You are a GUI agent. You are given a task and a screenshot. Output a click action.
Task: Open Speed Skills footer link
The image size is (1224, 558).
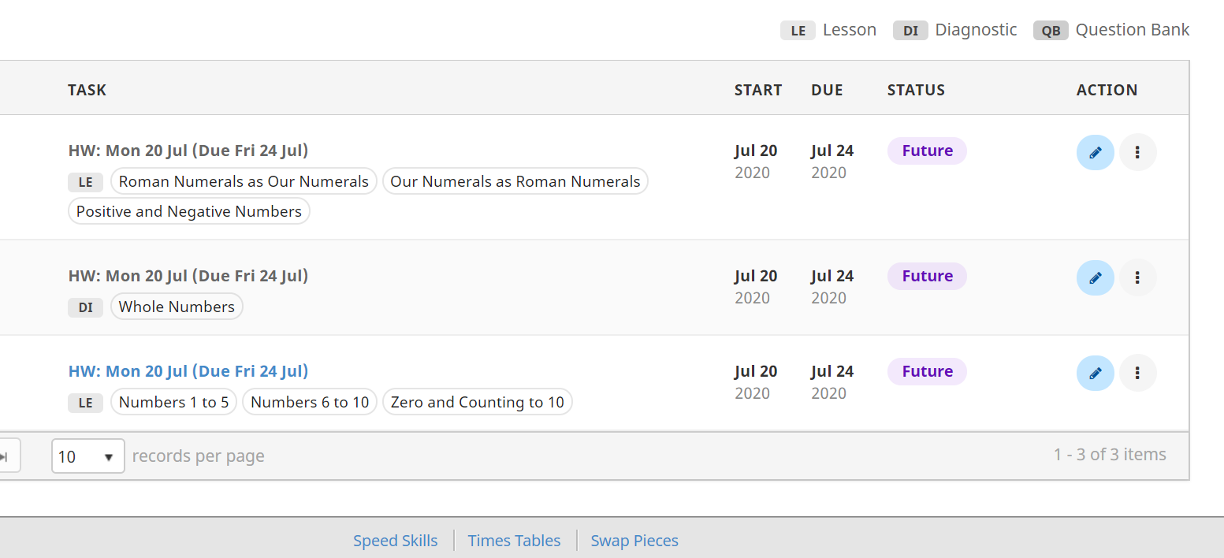tap(395, 541)
